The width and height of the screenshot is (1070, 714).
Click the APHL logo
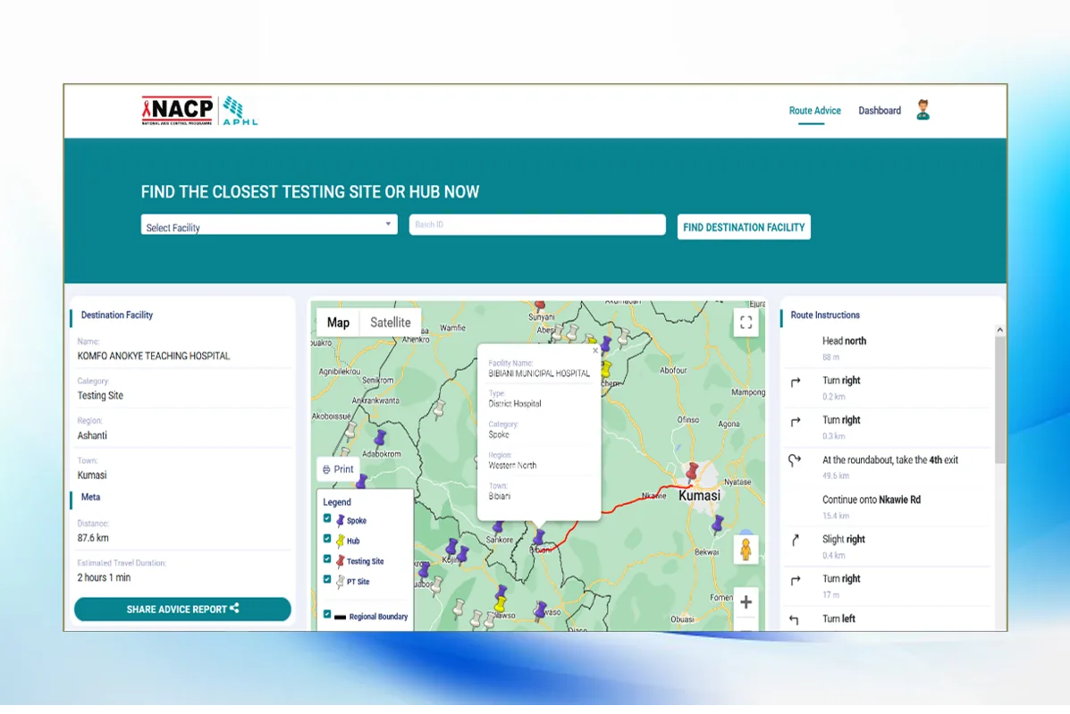tap(240, 111)
